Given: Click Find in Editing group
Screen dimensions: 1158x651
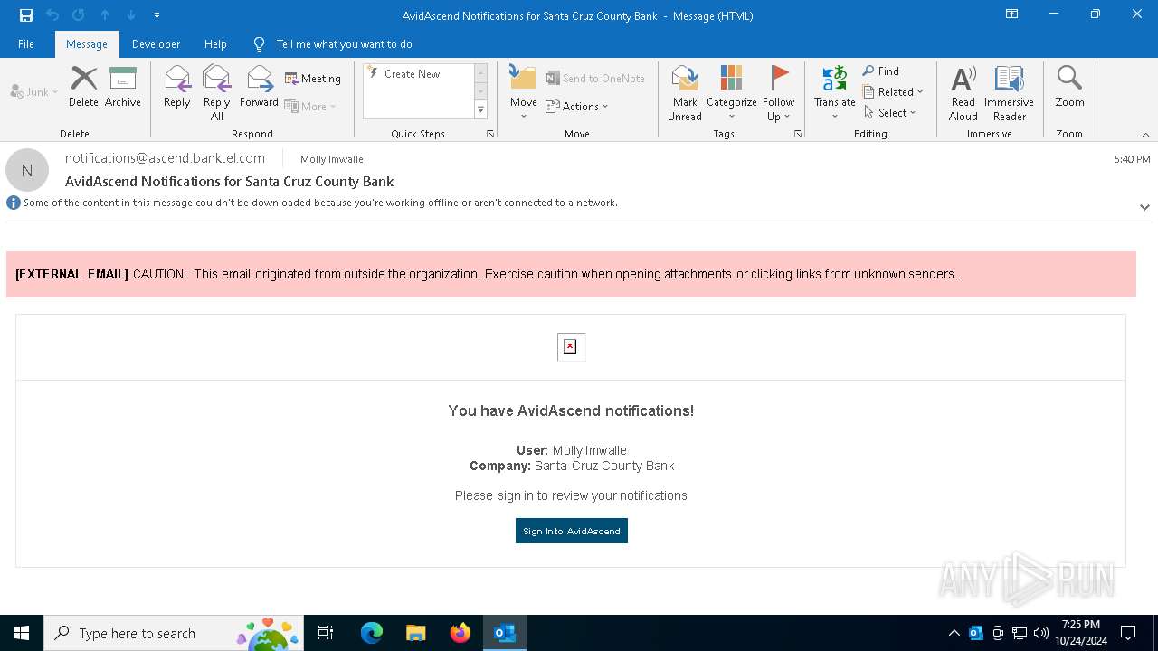Looking at the screenshot, I should click(881, 71).
